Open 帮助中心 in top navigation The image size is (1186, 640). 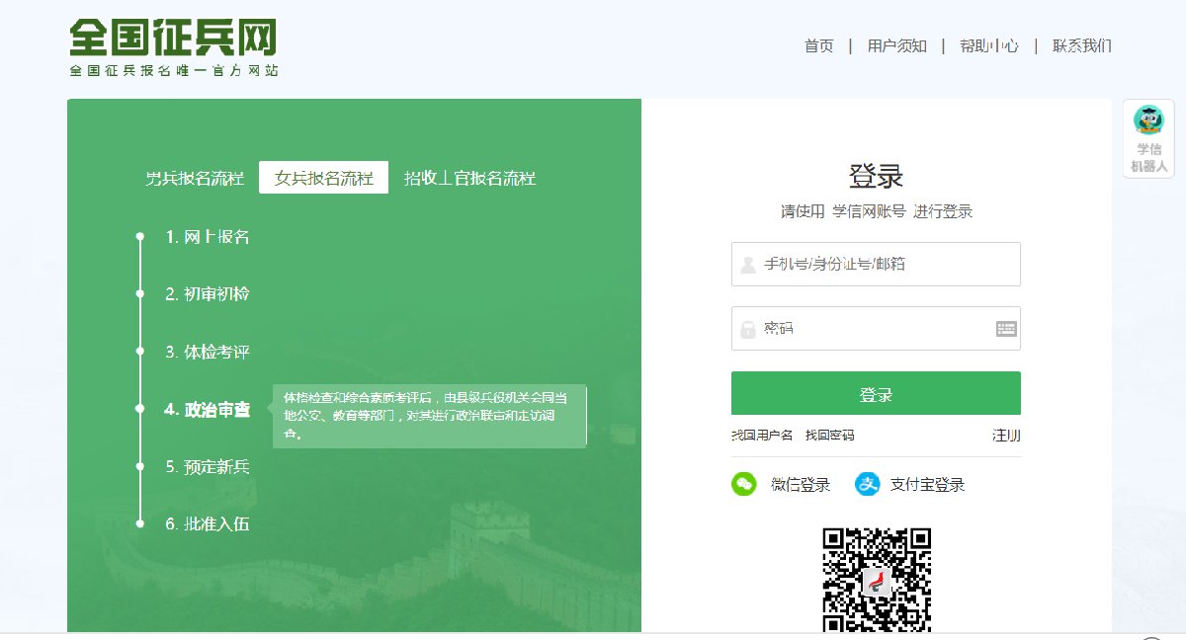pyautogui.click(x=988, y=46)
